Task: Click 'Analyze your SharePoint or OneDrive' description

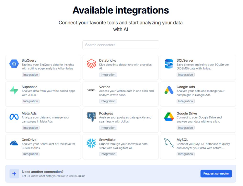Action: [48, 146]
